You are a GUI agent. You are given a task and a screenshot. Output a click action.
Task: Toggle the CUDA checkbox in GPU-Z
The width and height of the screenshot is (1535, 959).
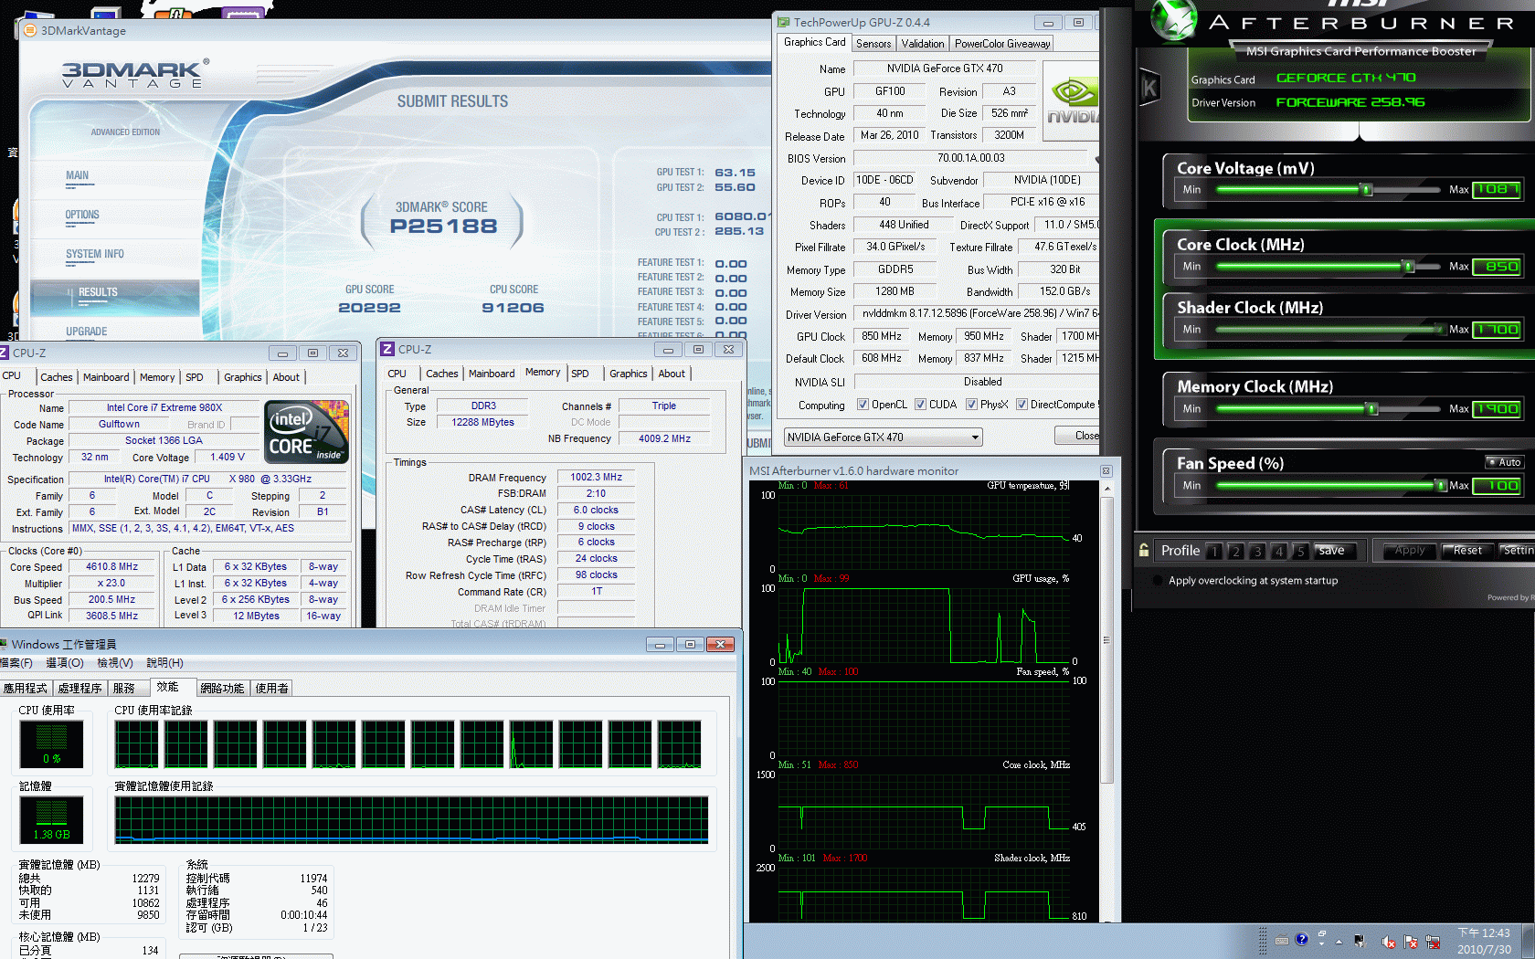(920, 405)
